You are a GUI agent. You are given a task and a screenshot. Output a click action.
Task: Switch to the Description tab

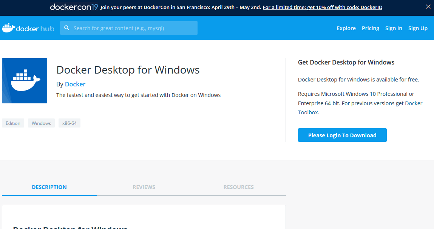pos(49,187)
